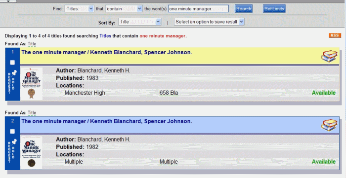Click the search words field with 'one minute manager'

[x=198, y=9]
